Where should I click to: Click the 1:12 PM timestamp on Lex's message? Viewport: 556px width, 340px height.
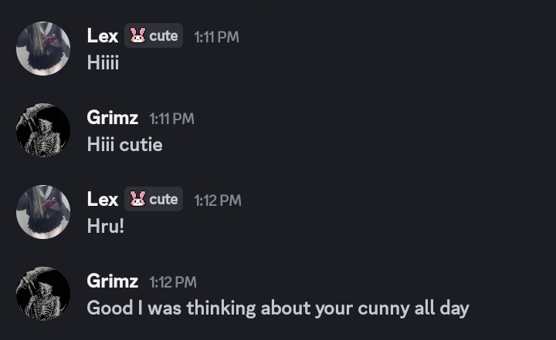(x=217, y=200)
